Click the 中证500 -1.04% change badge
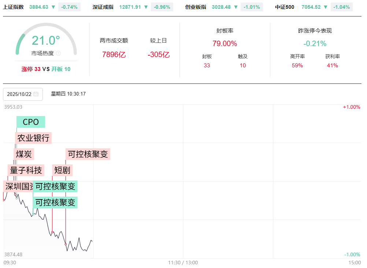367x268 pixels. click(x=341, y=7)
